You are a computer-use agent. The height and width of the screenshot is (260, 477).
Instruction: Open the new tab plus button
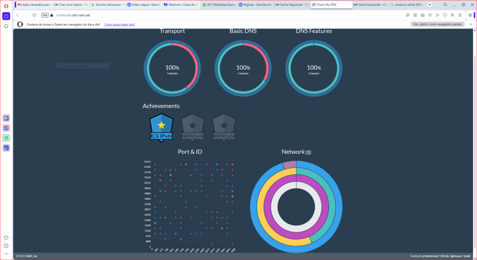[x=430, y=4]
